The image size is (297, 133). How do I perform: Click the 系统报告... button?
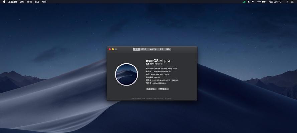tap(151, 89)
